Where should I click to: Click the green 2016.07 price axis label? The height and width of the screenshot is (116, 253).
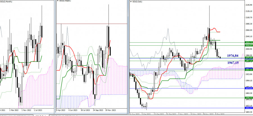pos(249,45)
